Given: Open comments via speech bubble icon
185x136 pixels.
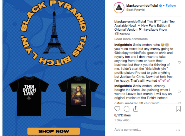Looking at the screenshot, I should click(x=127, y=109).
